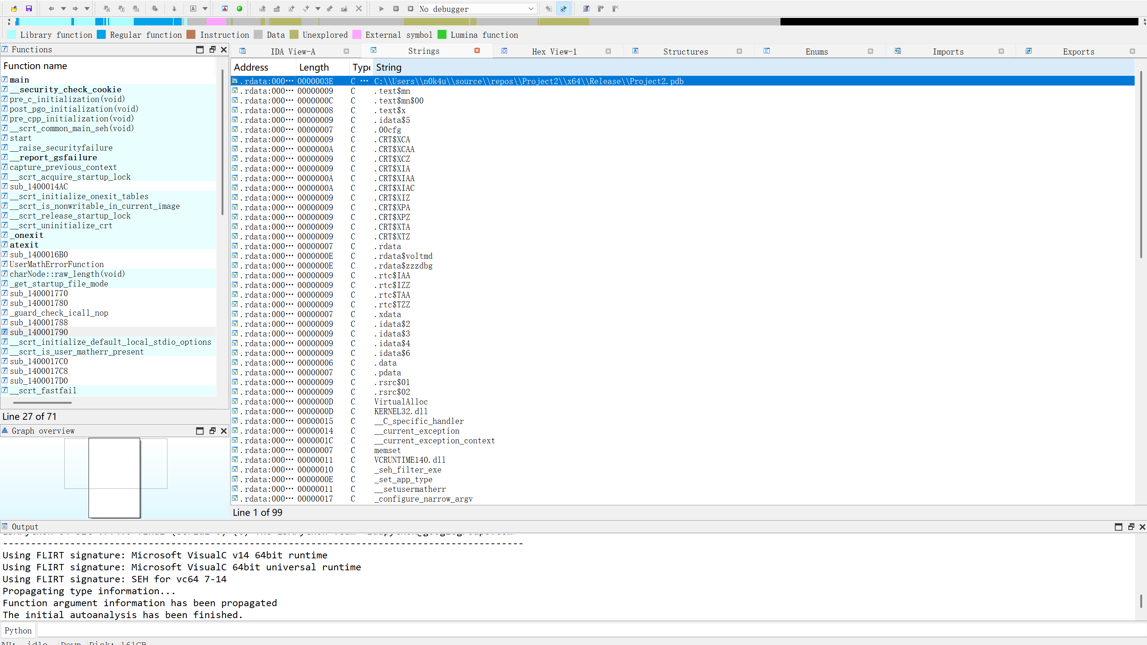The width and height of the screenshot is (1147, 645).
Task: Click the Python console label button
Action: pos(18,630)
